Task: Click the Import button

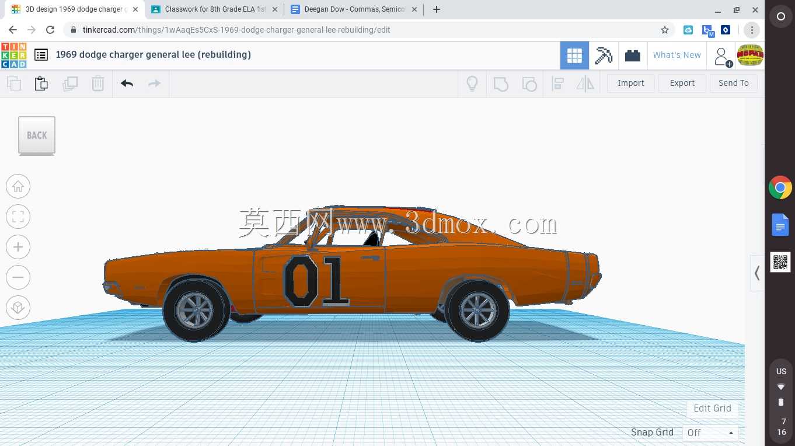Action: (631, 83)
